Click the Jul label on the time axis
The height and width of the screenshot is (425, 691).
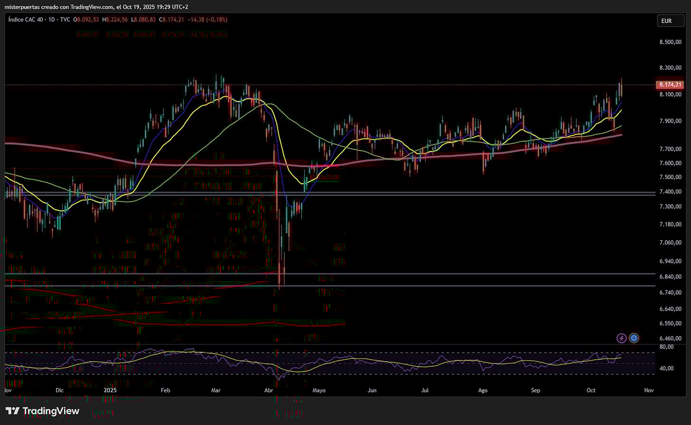pyautogui.click(x=425, y=390)
